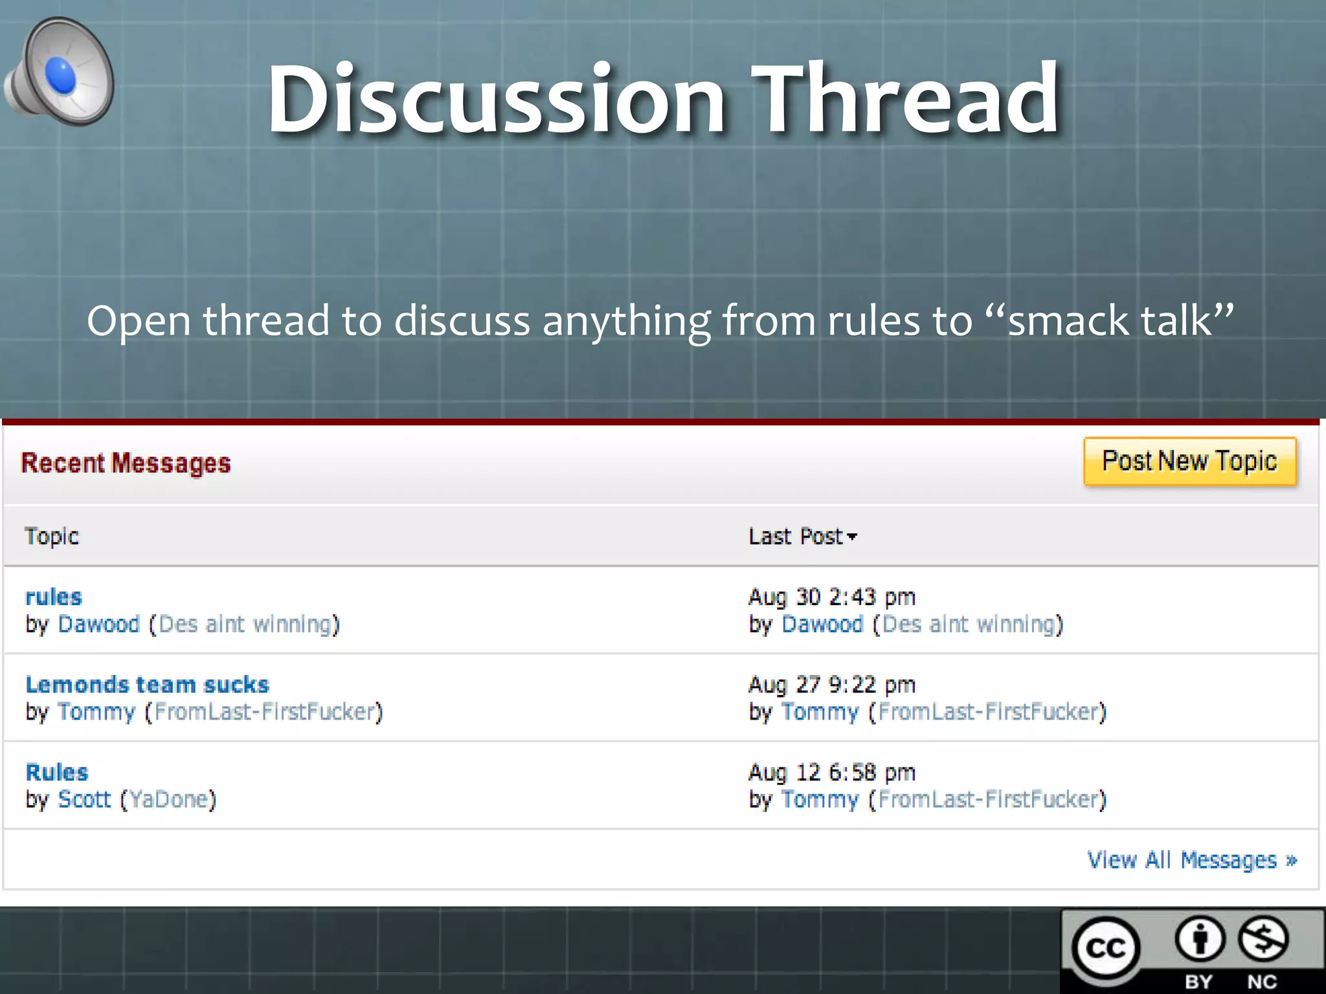The image size is (1326, 994).
Task: Click the audio speaker icon
Action: click(60, 72)
